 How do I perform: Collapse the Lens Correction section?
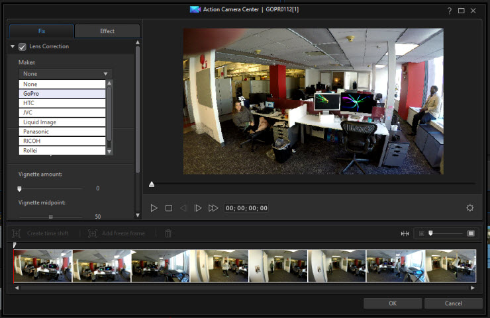[13, 46]
